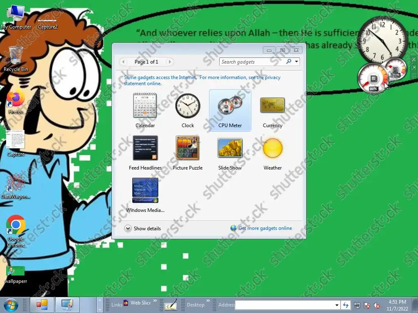The width and height of the screenshot is (418, 313).
Task: Launch the Firefox desktop shortcut
Action: pos(16,102)
